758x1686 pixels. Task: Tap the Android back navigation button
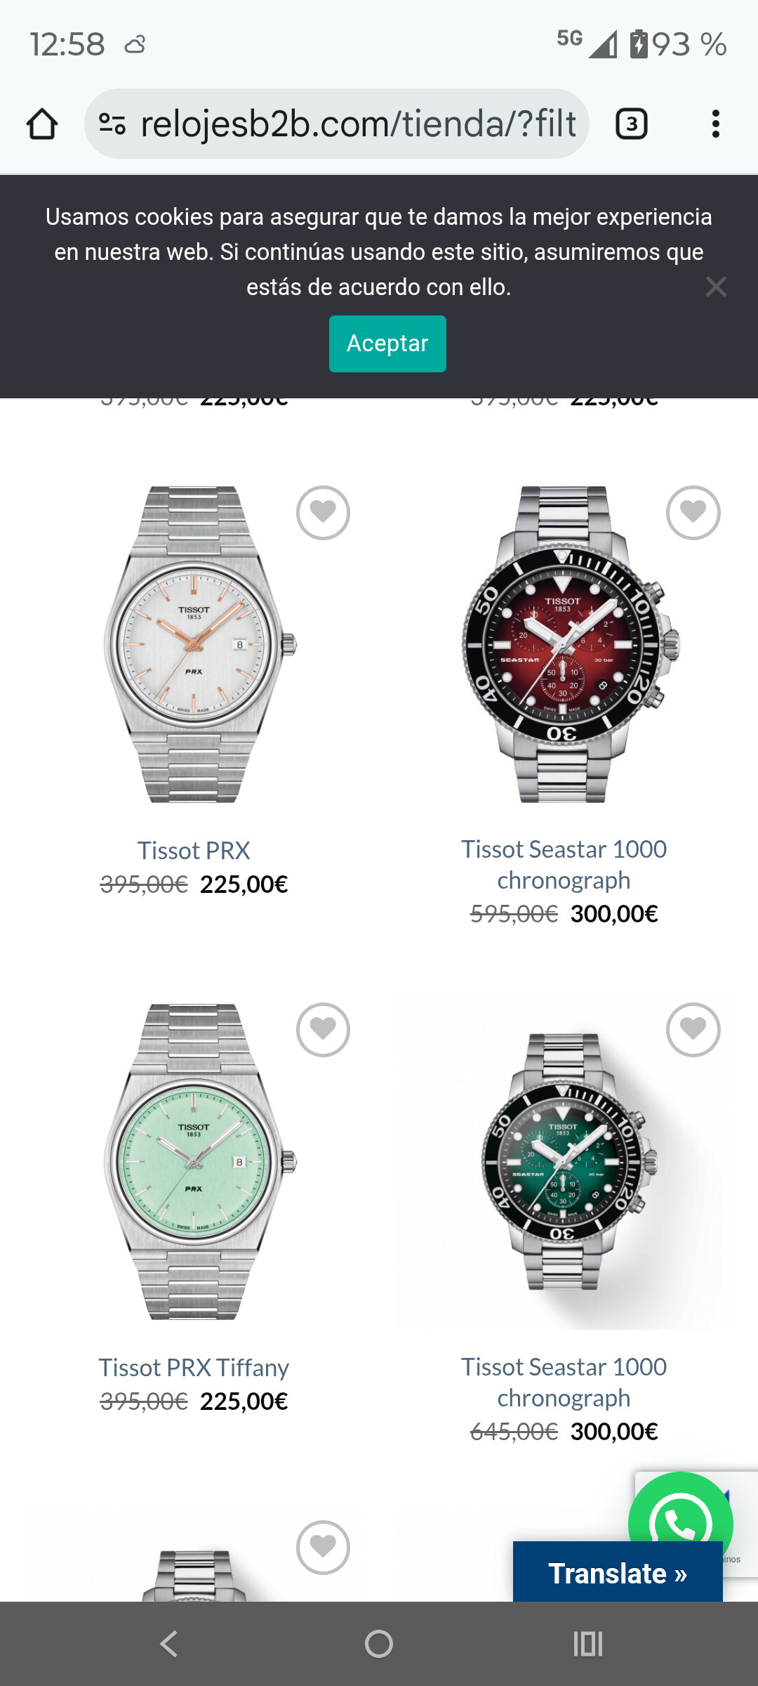tap(168, 1644)
